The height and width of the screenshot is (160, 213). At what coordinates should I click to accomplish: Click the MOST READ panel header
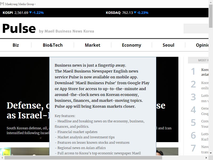click(x=198, y=60)
